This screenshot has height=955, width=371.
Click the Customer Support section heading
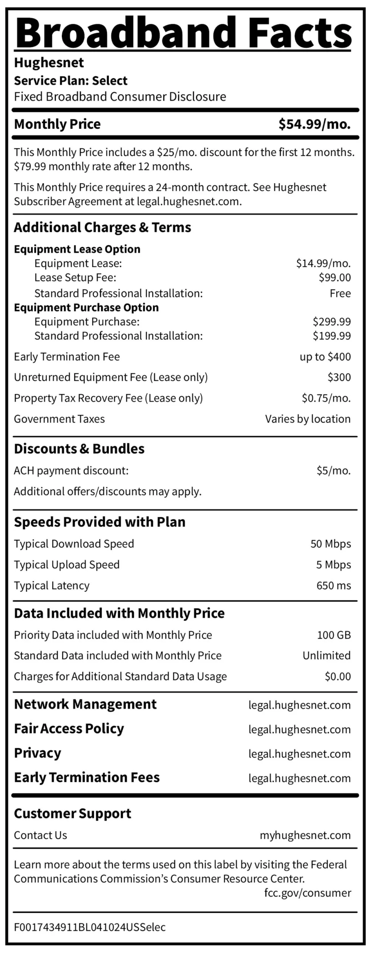click(72, 814)
